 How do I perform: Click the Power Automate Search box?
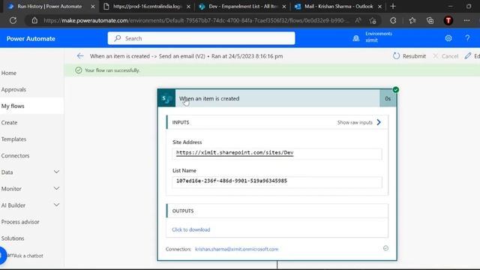click(202, 38)
